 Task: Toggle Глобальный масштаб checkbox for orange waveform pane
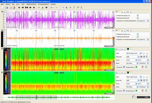click(138, 37)
